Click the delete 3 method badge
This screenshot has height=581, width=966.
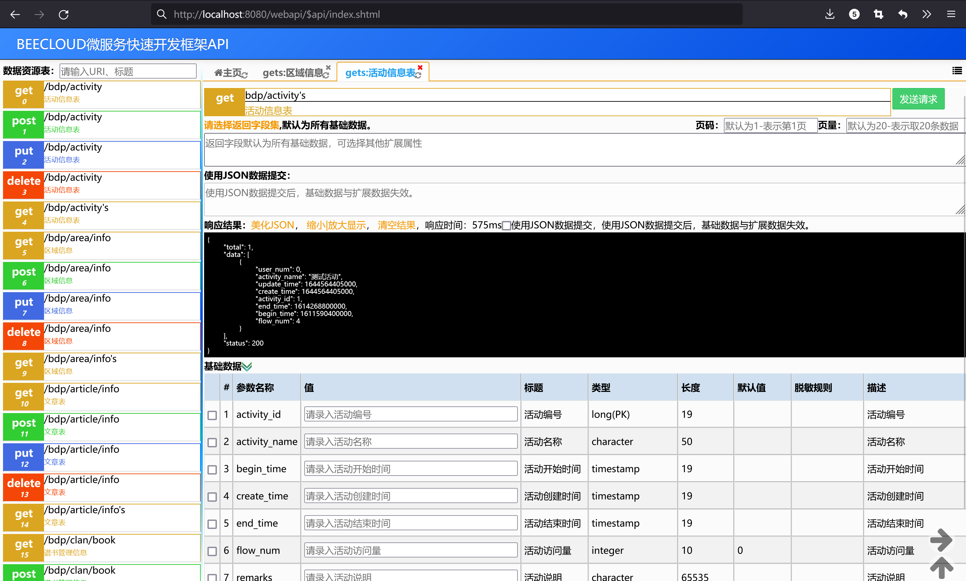pyautogui.click(x=24, y=185)
